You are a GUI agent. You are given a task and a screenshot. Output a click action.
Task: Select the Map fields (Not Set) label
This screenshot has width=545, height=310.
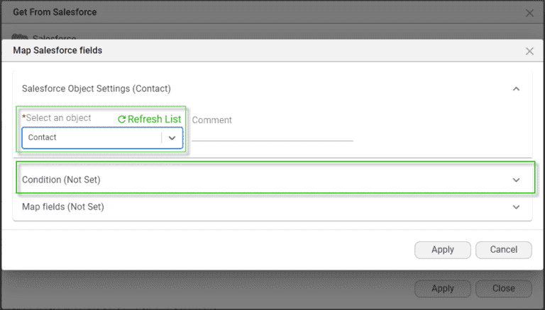point(63,207)
